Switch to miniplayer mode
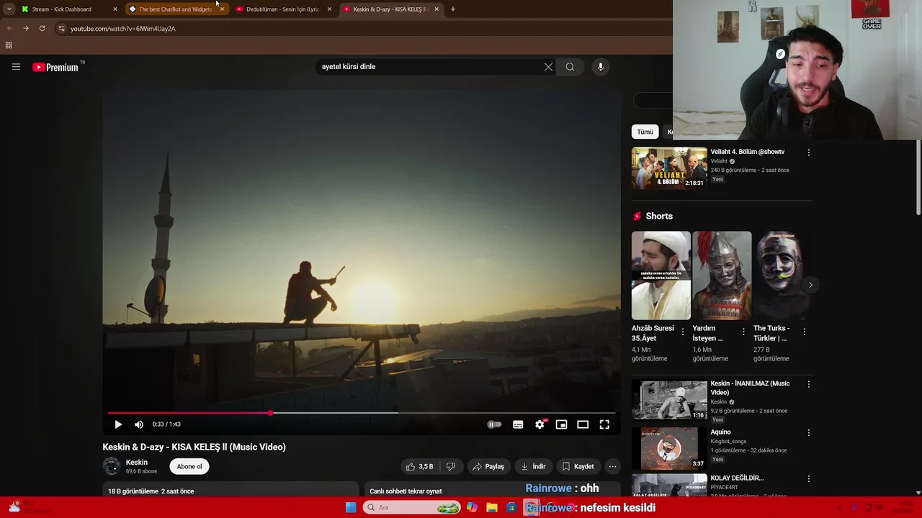The height and width of the screenshot is (518, 922). coord(561,424)
